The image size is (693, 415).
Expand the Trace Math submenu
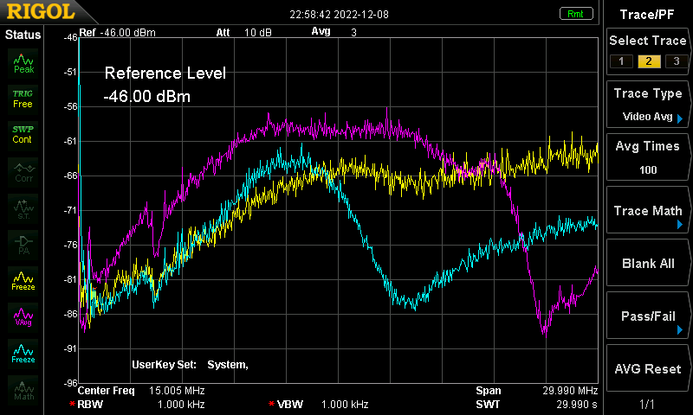[647, 210]
